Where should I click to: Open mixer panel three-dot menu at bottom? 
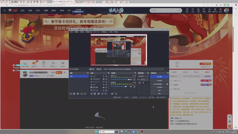point(116,94)
